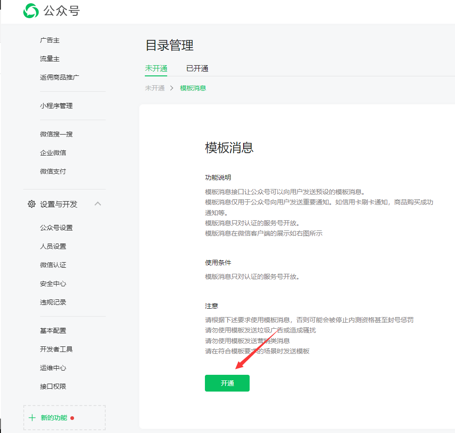The image size is (455, 433).
Task: Click the 目录管理 page heading
Action: coord(170,45)
